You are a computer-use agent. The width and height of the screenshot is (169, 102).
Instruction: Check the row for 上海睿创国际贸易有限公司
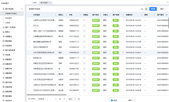29,36
